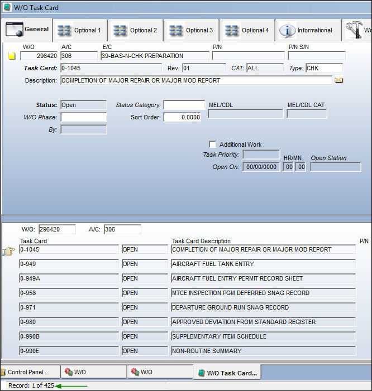Click the CAT field showing ALL

pos(265,68)
